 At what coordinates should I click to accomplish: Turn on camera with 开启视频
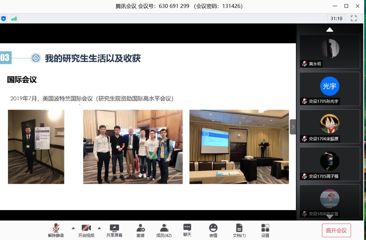[86, 231]
